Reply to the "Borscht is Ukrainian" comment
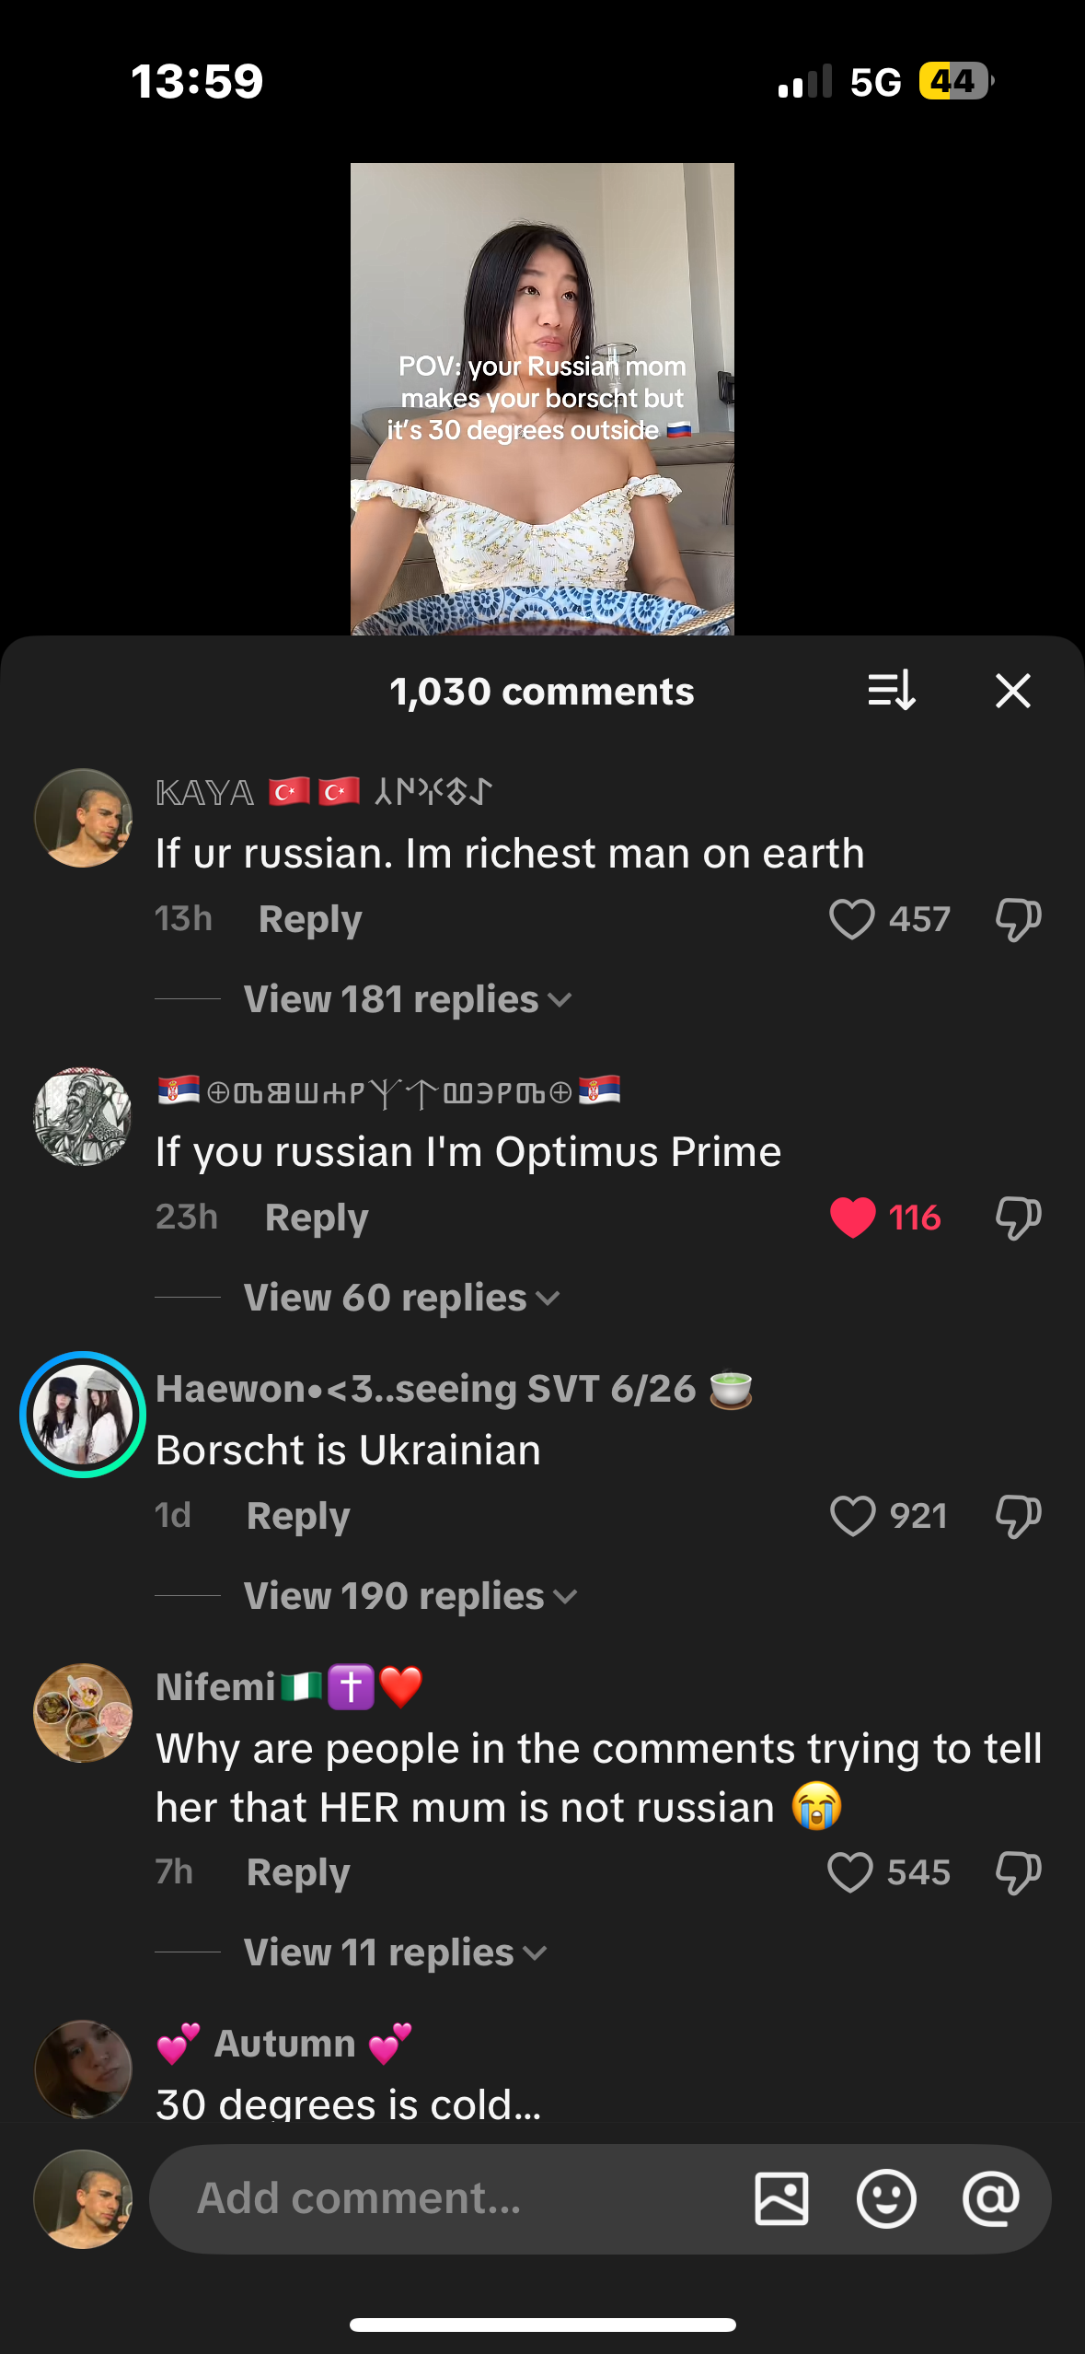This screenshot has width=1085, height=2354. (x=298, y=1516)
